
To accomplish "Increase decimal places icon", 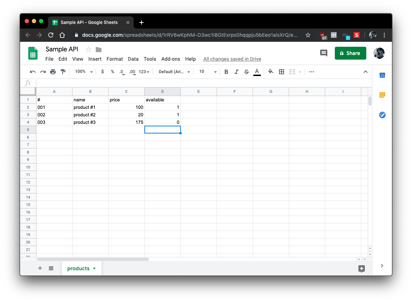I will click(x=132, y=72).
